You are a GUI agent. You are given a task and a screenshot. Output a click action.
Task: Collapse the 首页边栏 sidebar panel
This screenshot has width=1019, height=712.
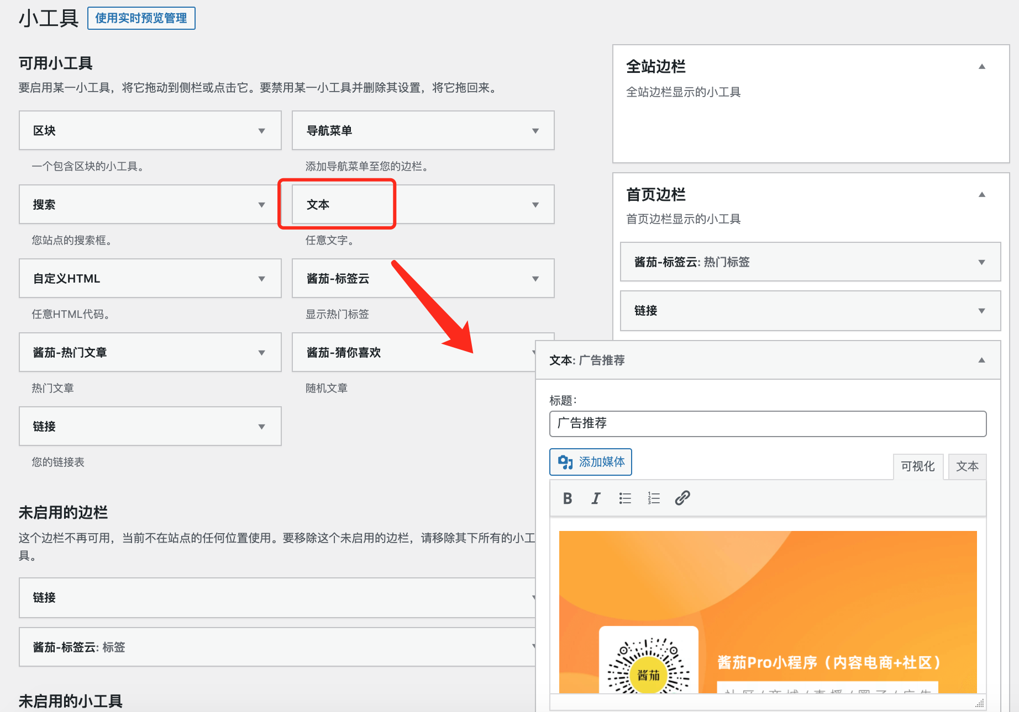pyautogui.click(x=982, y=194)
